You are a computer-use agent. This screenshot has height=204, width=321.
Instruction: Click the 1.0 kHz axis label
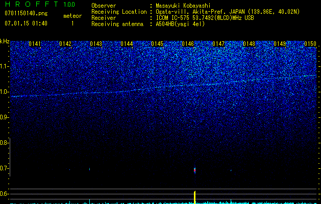(4, 92)
